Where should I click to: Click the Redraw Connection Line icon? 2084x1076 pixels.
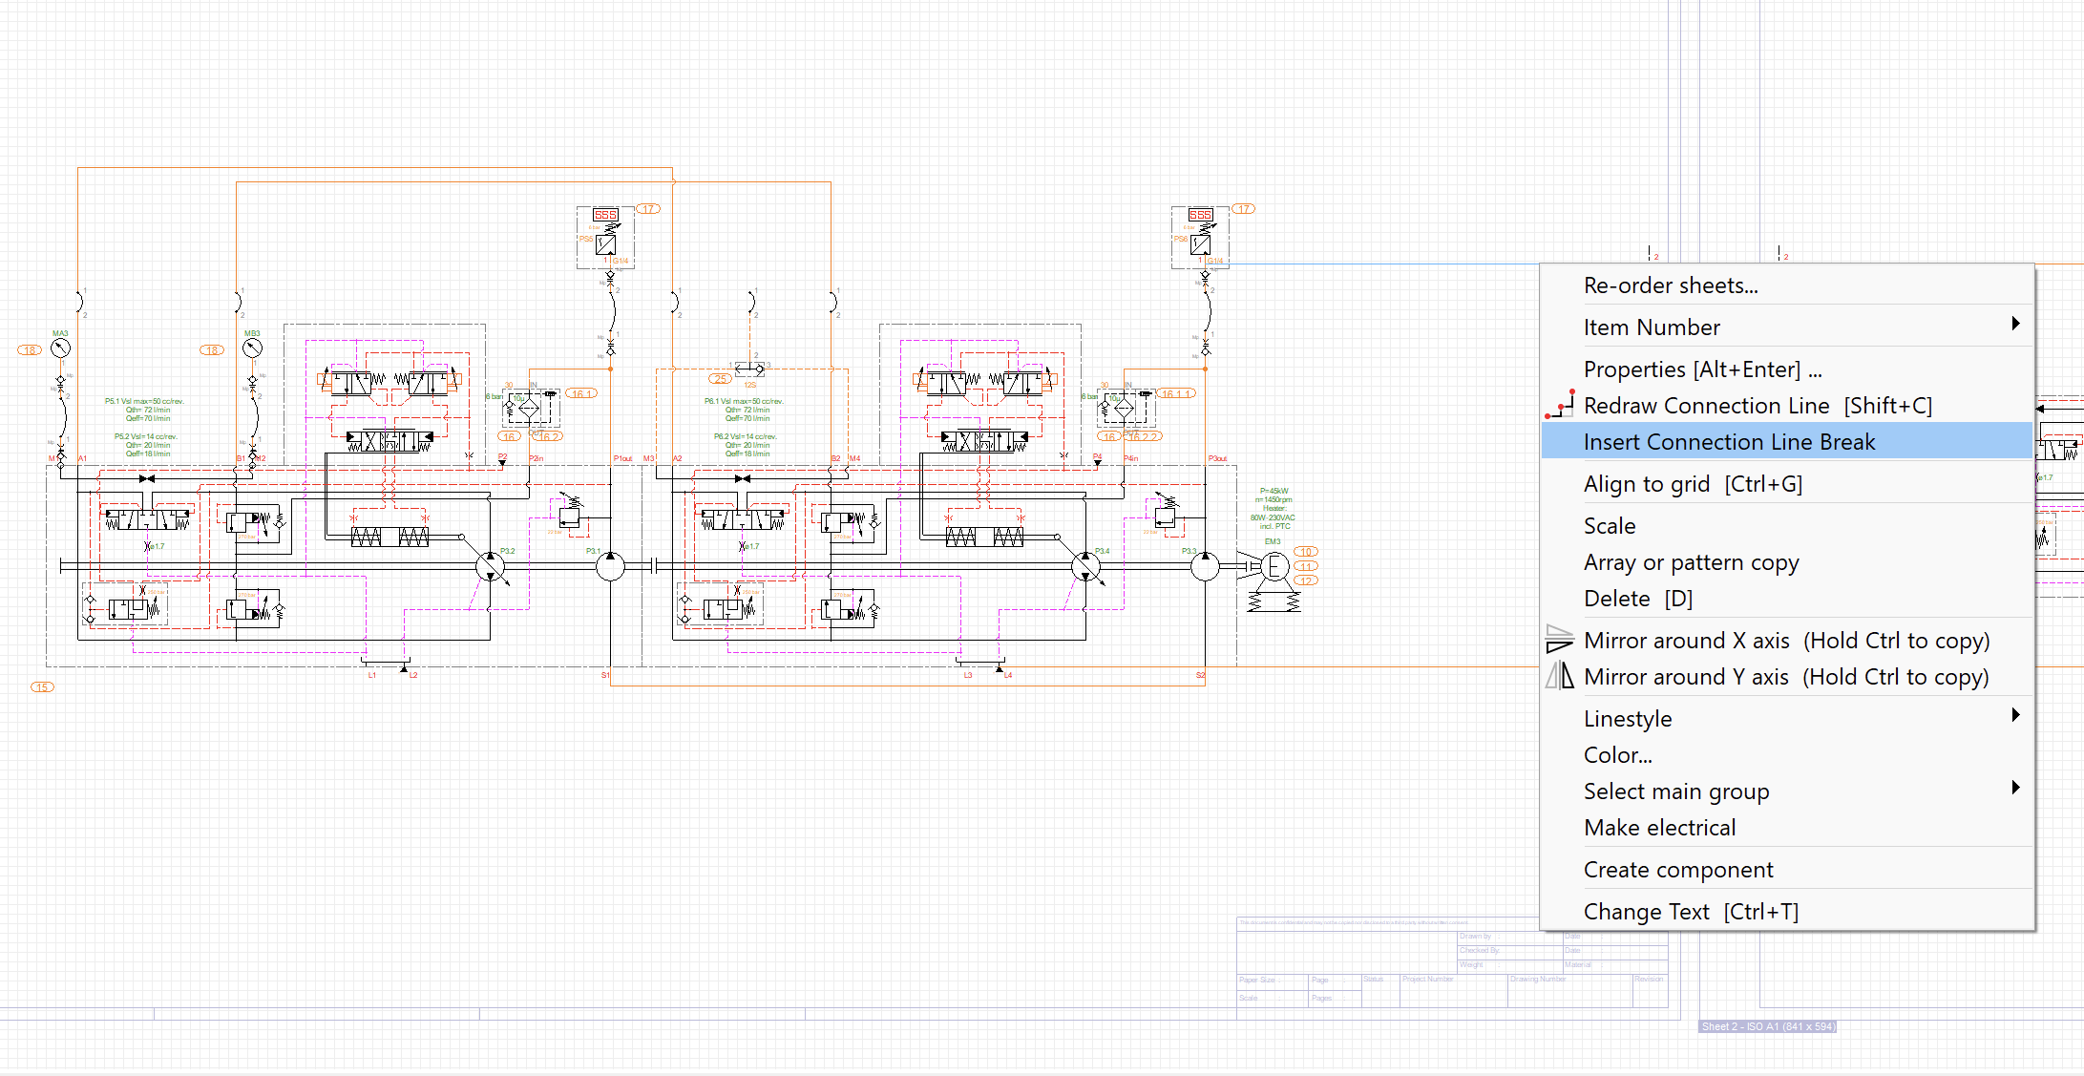pyautogui.click(x=1560, y=405)
